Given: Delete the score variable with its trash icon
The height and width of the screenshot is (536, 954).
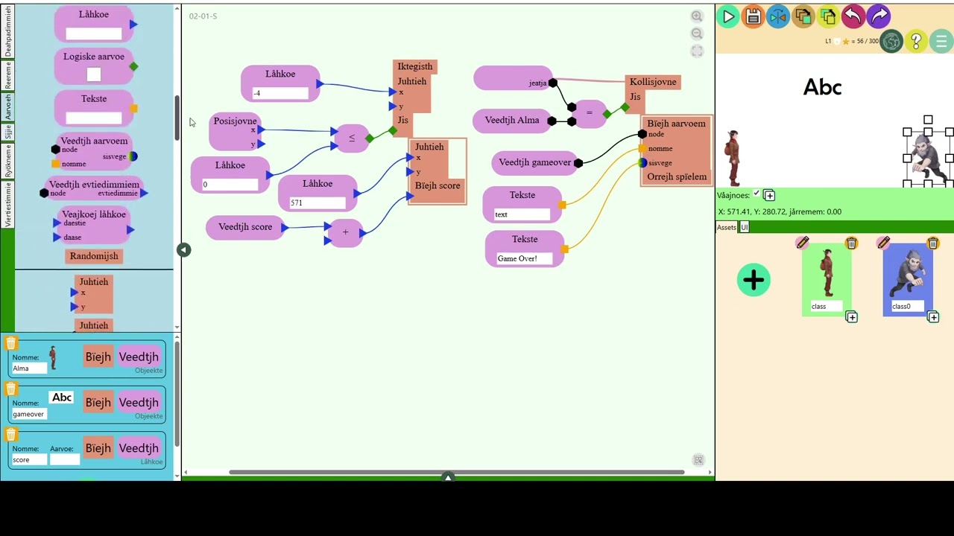Looking at the screenshot, I should 10,434.
